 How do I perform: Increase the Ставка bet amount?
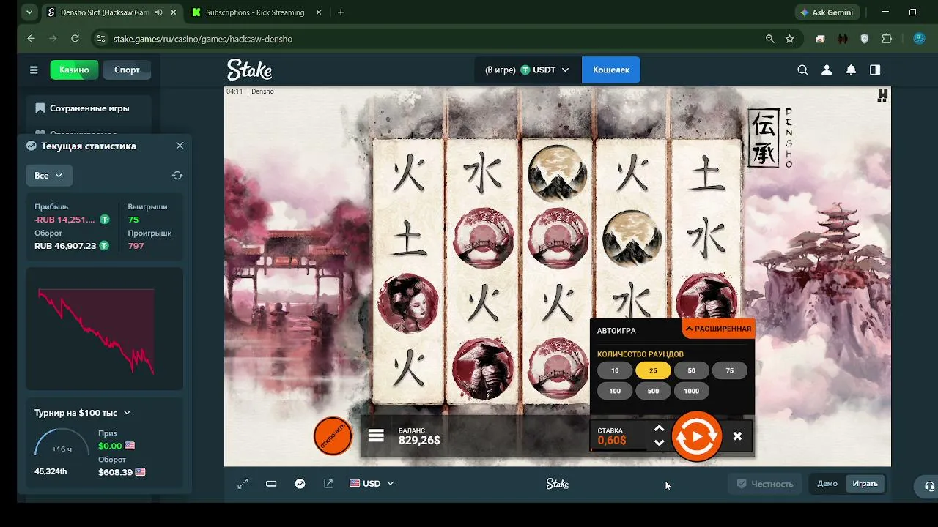(659, 429)
